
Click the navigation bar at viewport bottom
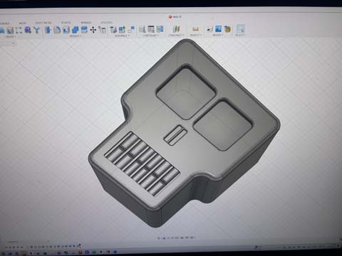click(x=177, y=238)
